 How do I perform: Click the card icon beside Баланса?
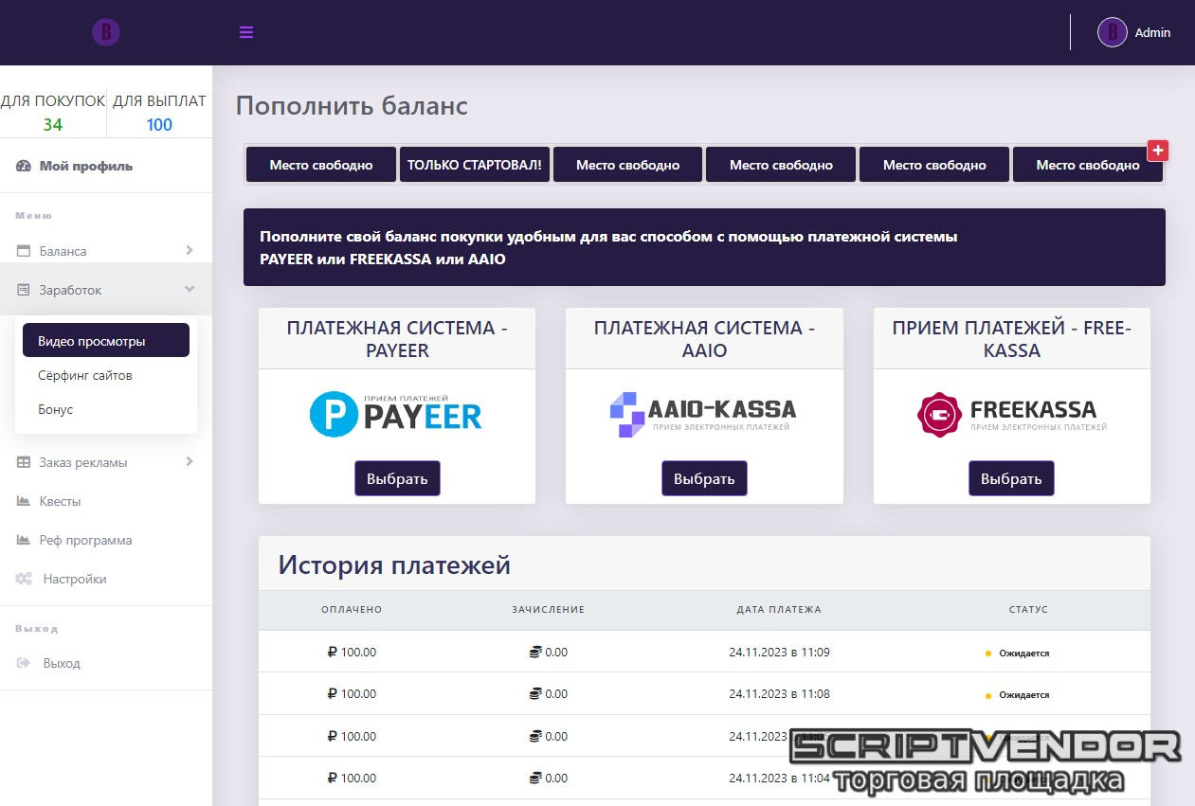click(x=24, y=251)
